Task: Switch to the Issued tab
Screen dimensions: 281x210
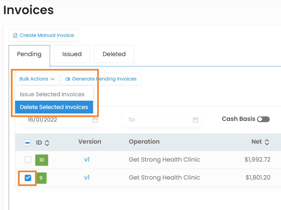Action: point(72,54)
